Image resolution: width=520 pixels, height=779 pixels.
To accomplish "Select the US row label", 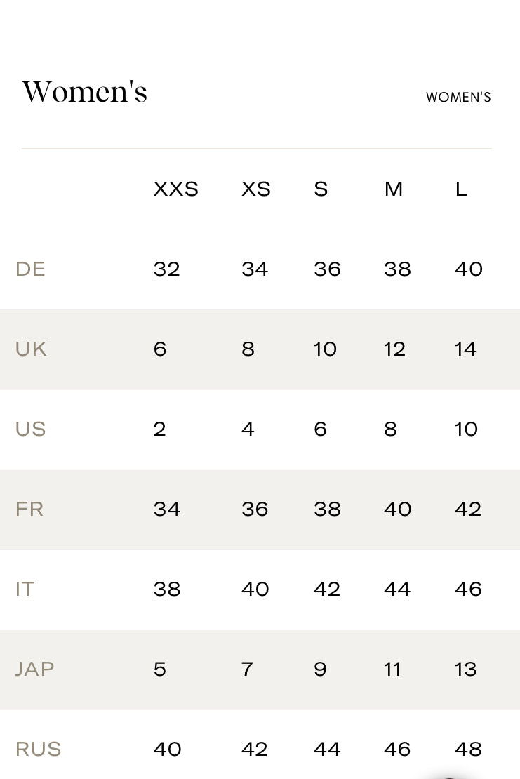I will point(30,429).
